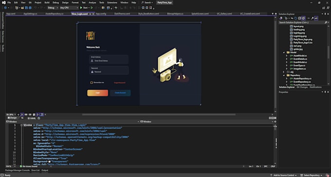Click the Solution Explorer search magnifier icon
Screen dimensions: 331x177
tap(326, 22)
